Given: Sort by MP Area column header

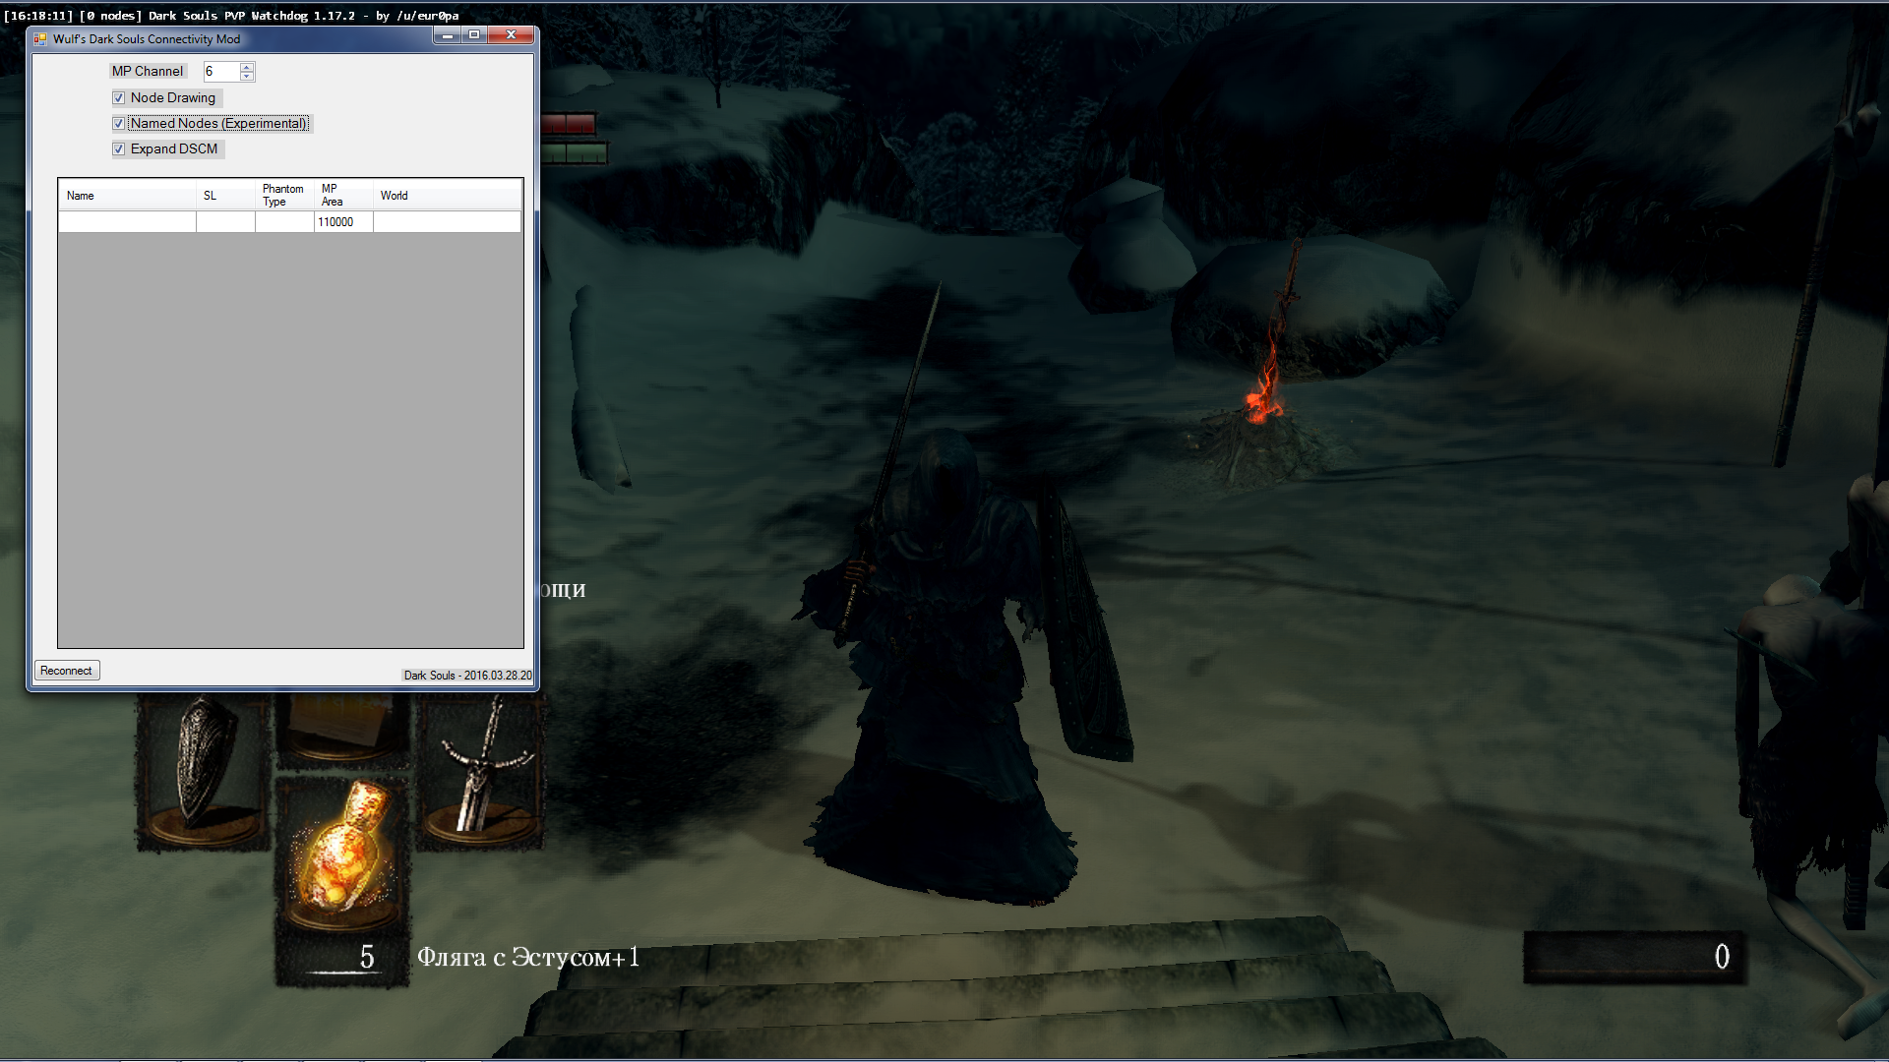Looking at the screenshot, I should coord(343,195).
